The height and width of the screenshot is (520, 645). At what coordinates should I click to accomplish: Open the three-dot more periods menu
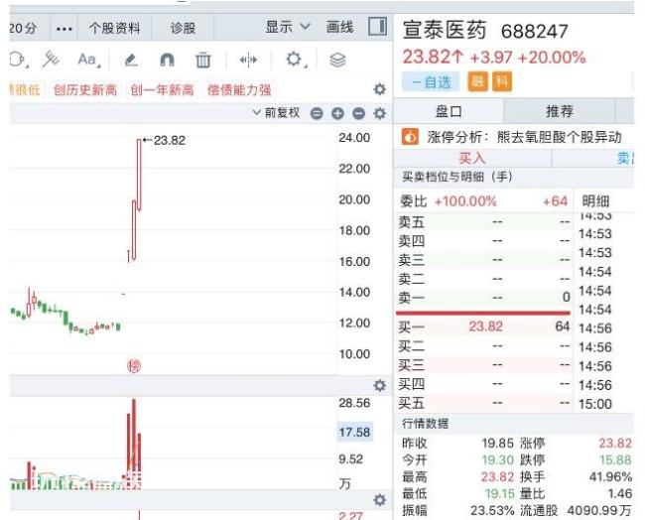coord(64,29)
